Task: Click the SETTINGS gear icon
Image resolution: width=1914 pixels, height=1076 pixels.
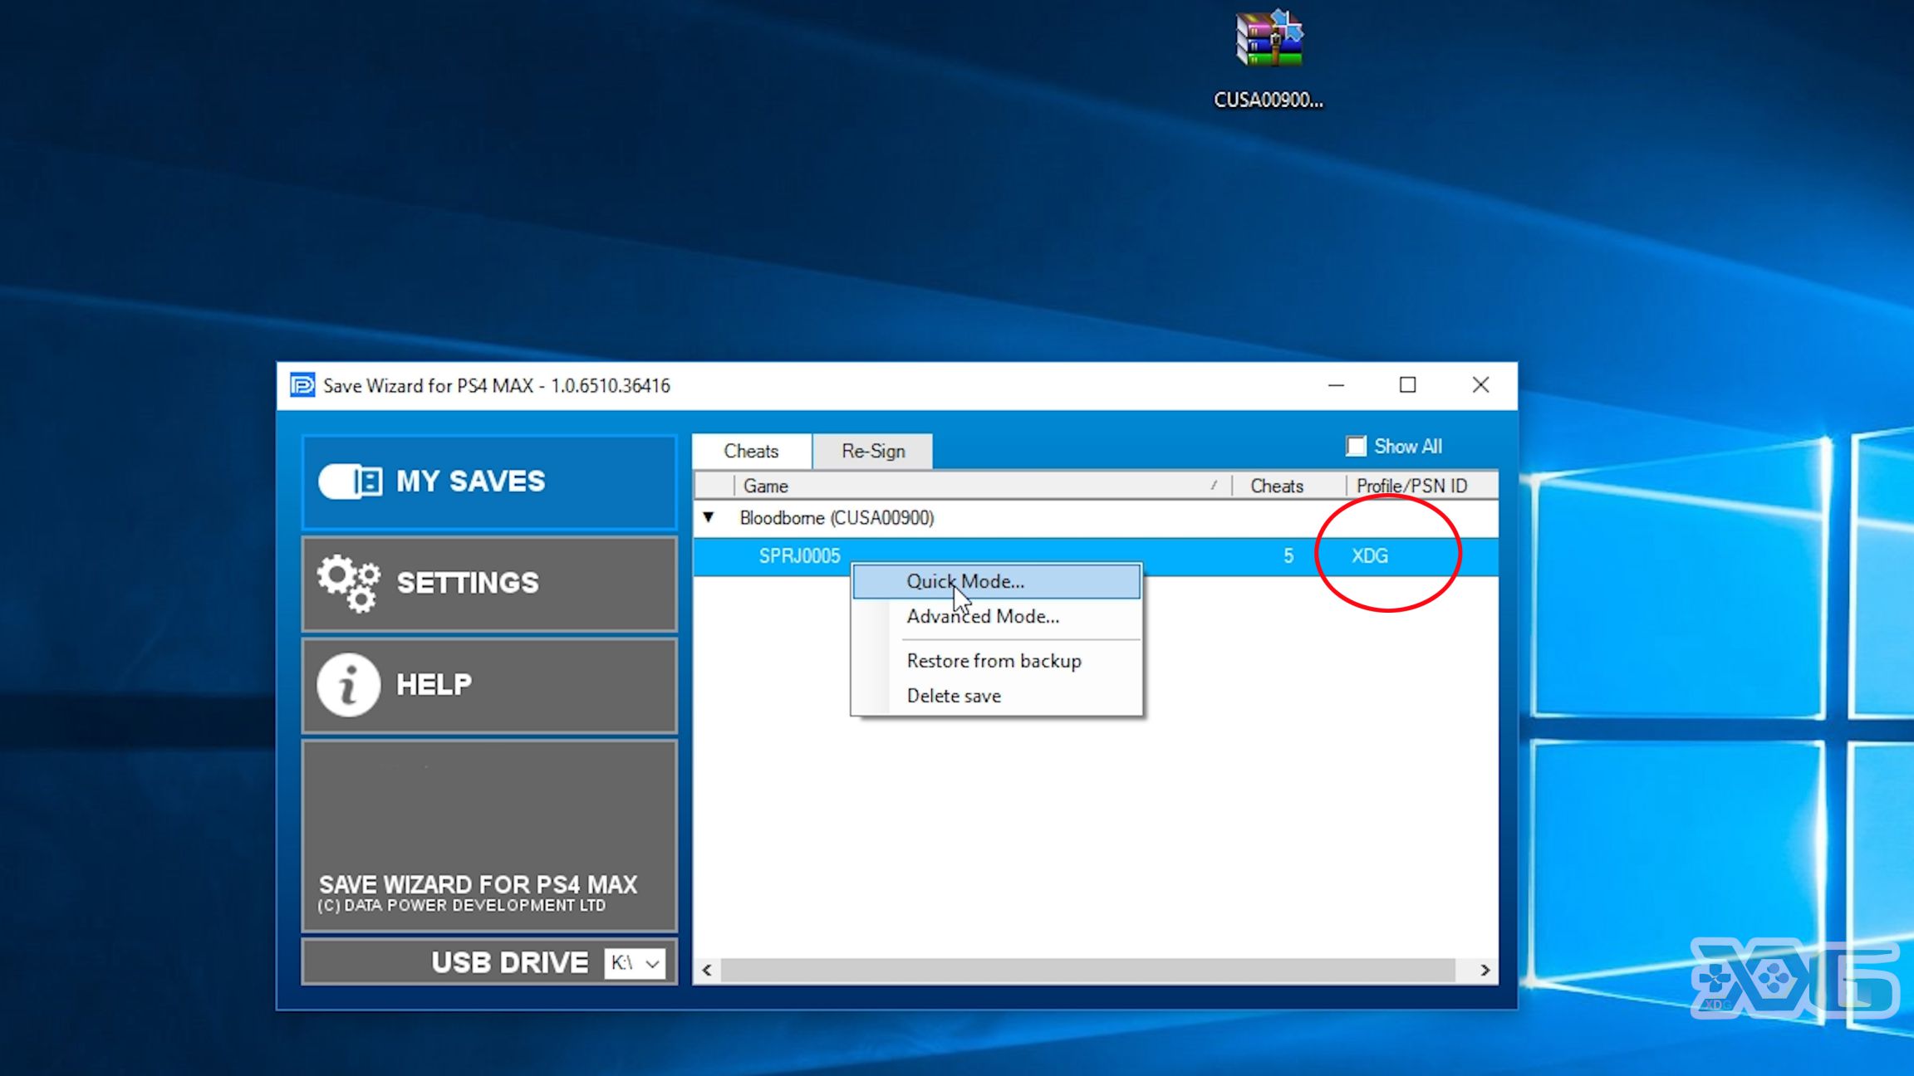Action: tap(347, 580)
